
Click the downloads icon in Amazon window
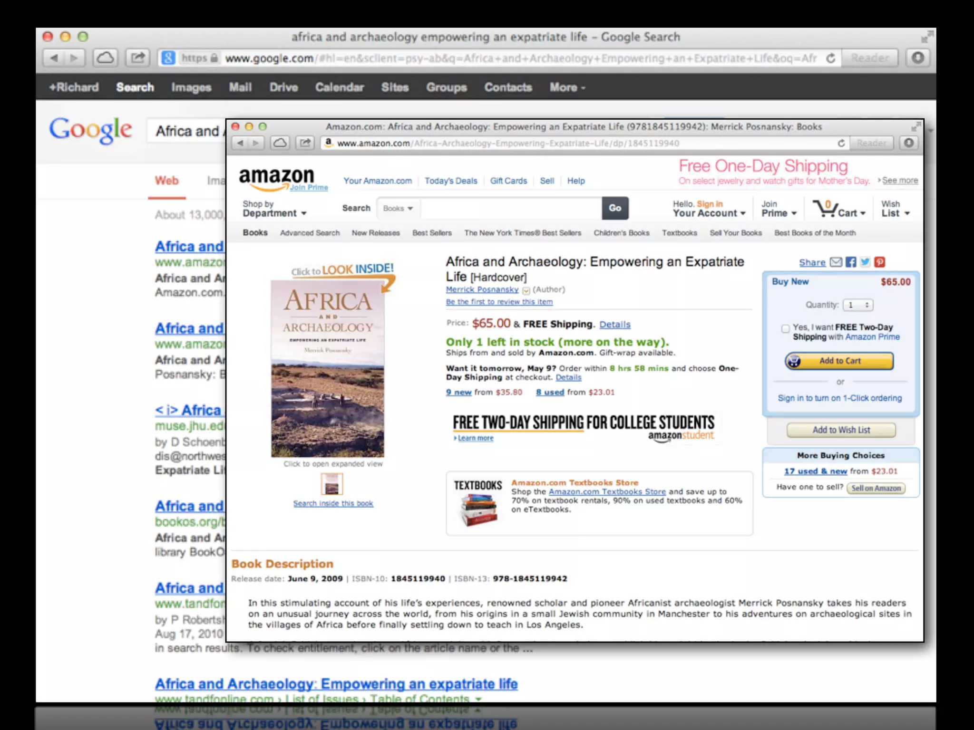coord(909,143)
